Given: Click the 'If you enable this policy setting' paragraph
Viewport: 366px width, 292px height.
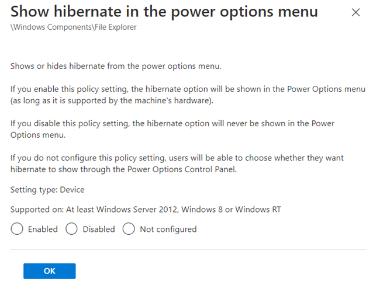Looking at the screenshot, I should point(187,95).
